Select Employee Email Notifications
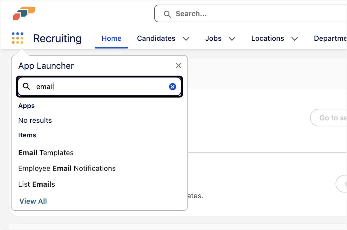 [x=67, y=168]
